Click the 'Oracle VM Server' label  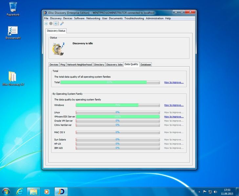click(x=63, y=121)
